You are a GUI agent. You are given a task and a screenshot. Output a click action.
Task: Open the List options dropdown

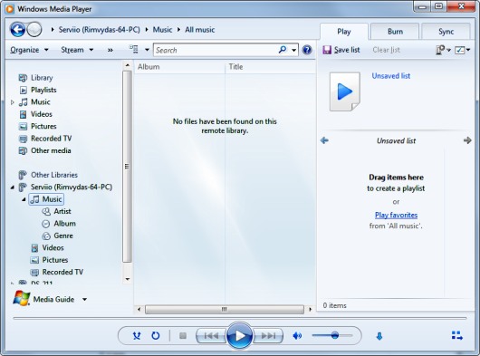462,50
